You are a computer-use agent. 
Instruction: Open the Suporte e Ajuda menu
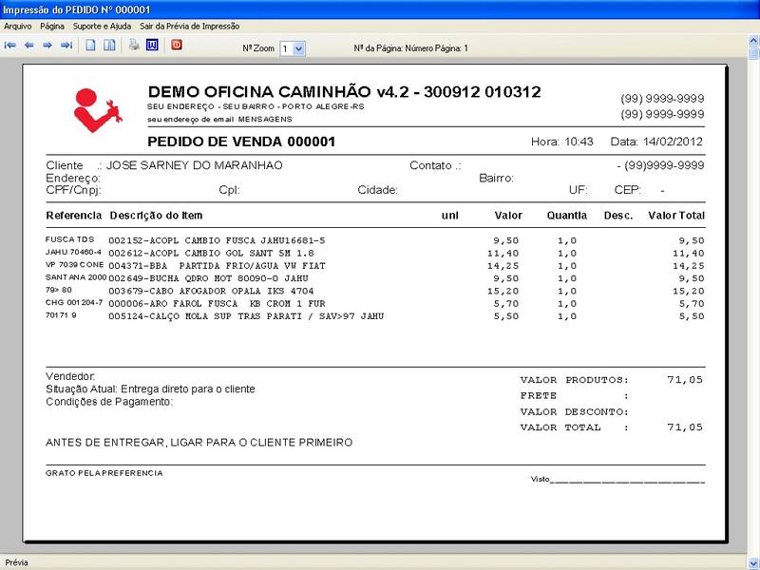click(x=103, y=27)
